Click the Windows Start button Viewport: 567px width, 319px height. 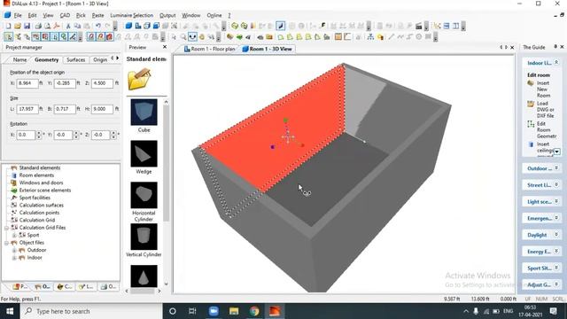point(10,311)
